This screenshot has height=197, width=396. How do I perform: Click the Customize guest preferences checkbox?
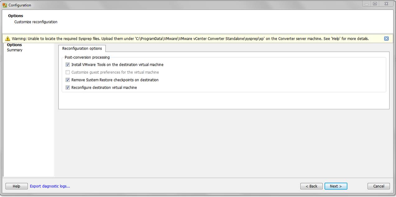pos(68,72)
